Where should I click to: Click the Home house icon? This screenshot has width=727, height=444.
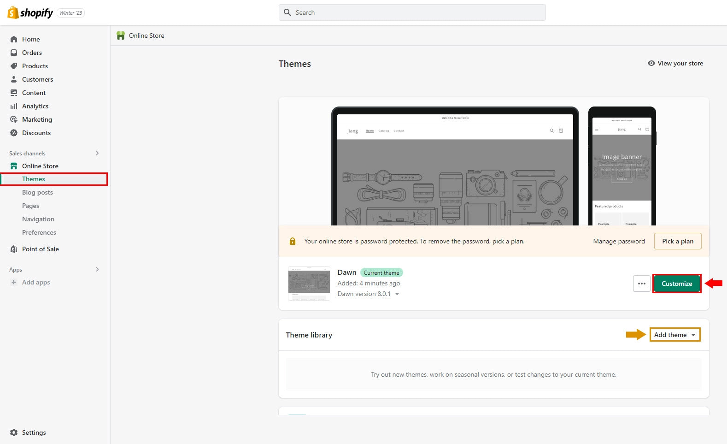point(14,39)
